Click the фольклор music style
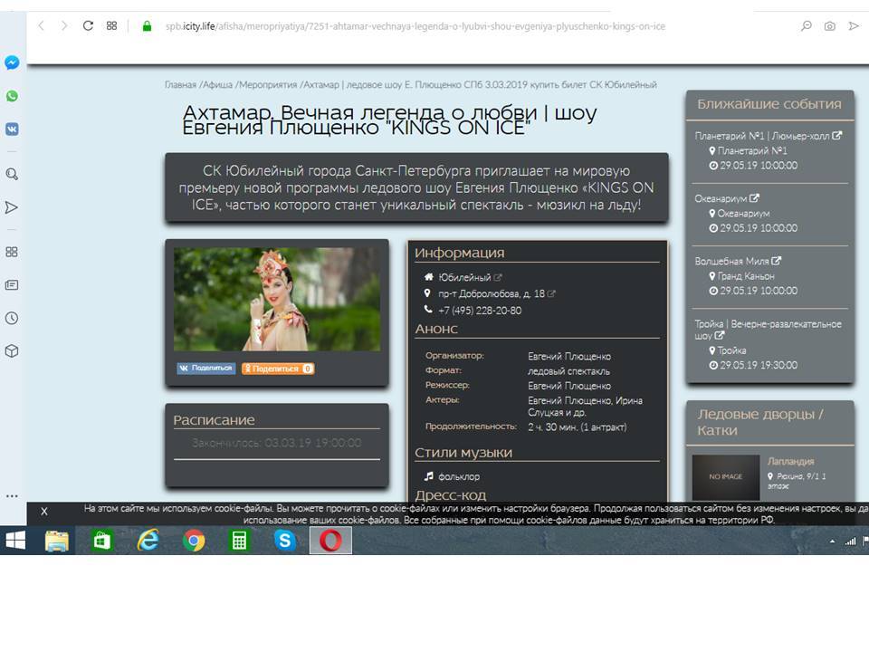Image resolution: width=869 pixels, height=652 pixels. [x=459, y=476]
